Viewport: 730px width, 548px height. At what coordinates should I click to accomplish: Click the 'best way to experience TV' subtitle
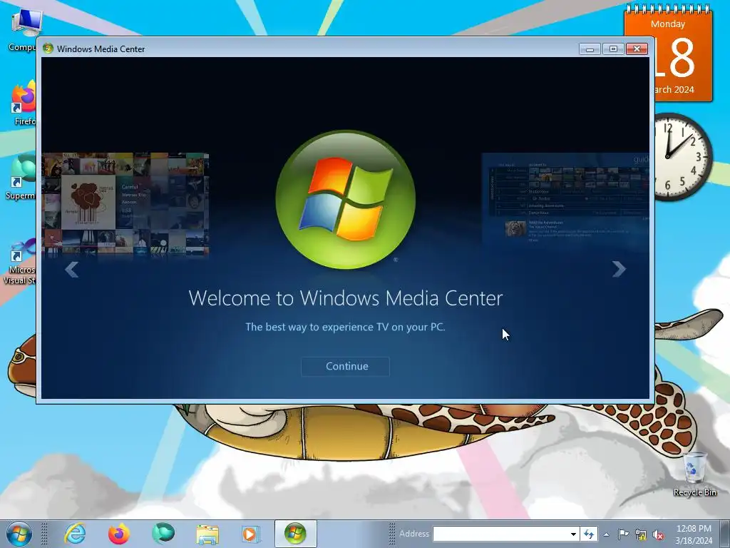(x=345, y=327)
